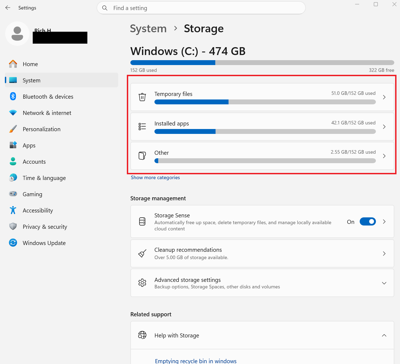
Task: Click the Windows C: drive usage bar
Action: coord(262,63)
